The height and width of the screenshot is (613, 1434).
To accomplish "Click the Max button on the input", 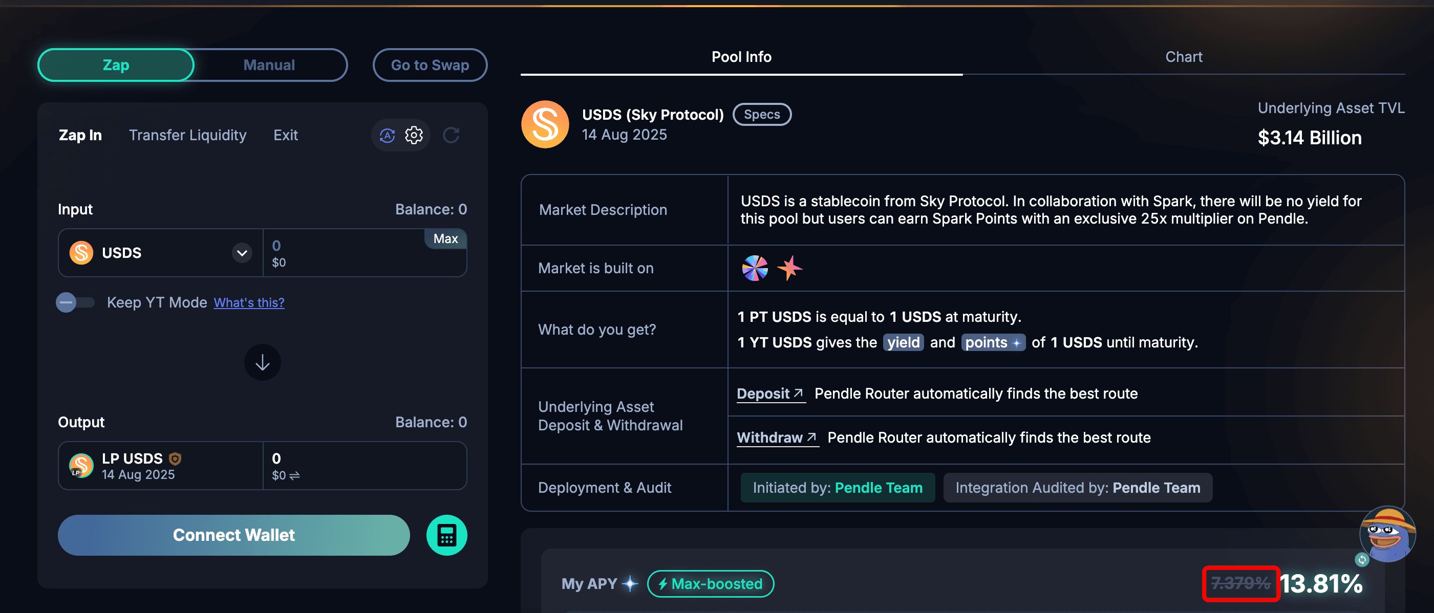I will [x=445, y=238].
